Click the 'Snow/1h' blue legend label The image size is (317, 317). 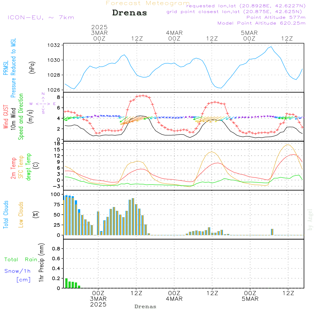(x=17, y=271)
